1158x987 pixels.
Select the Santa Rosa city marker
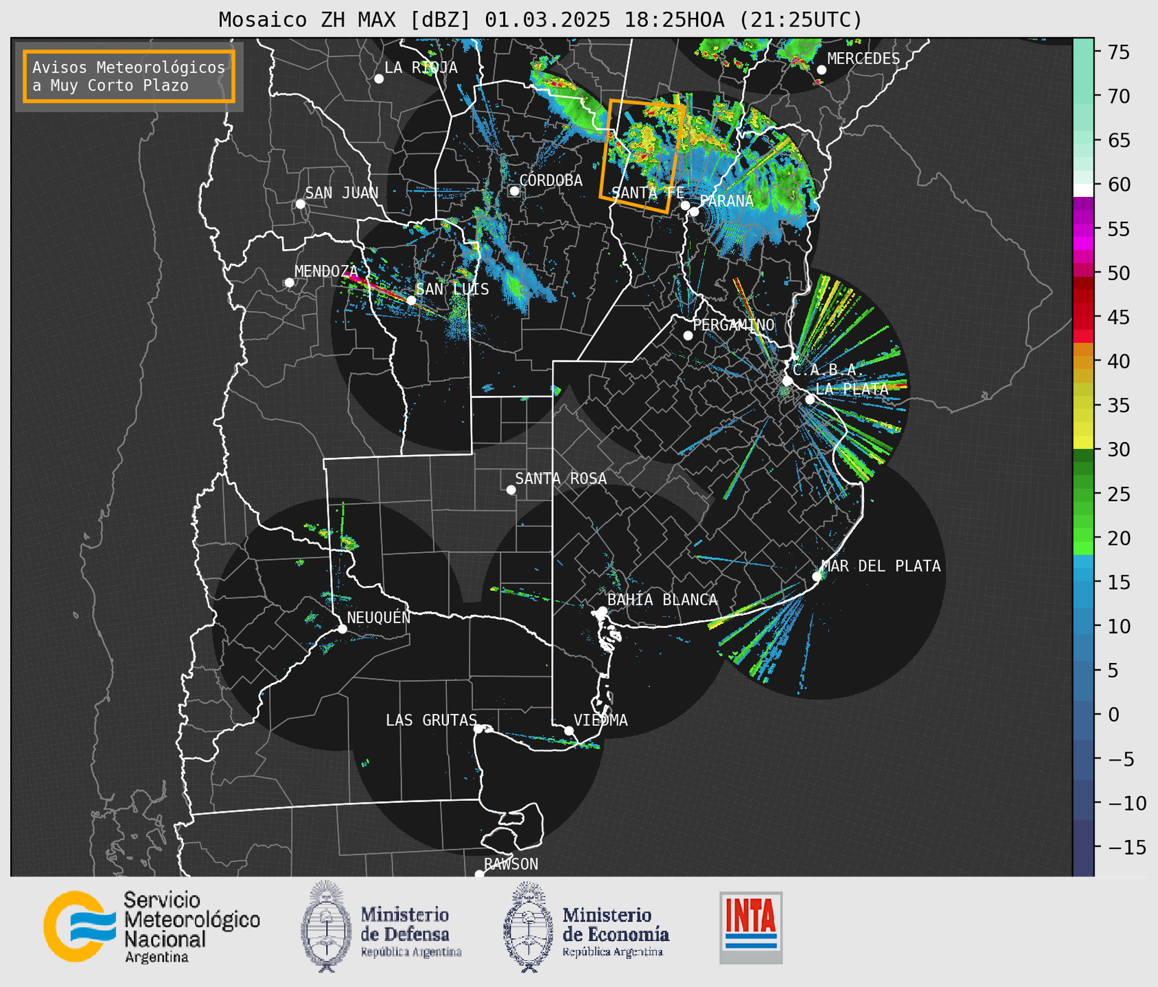click(511, 489)
